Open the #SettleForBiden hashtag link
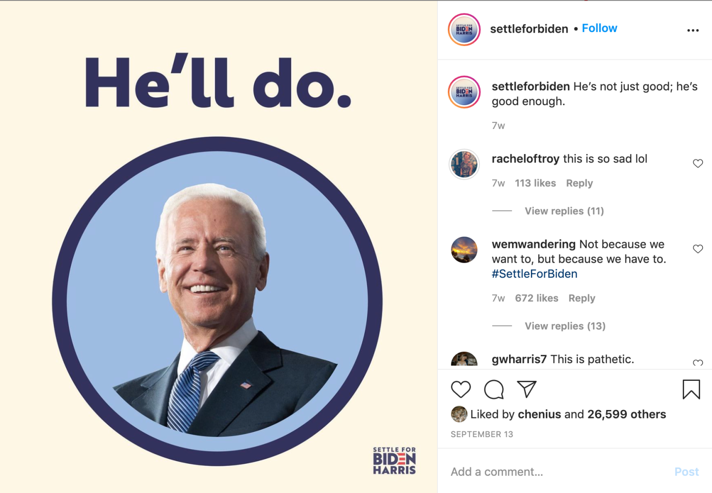 [x=534, y=274]
